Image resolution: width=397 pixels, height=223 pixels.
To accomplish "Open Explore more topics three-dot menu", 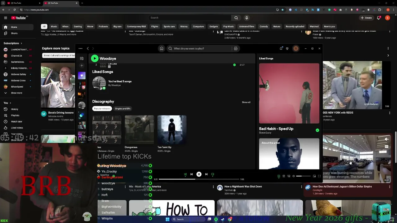I will (x=388, y=49).
